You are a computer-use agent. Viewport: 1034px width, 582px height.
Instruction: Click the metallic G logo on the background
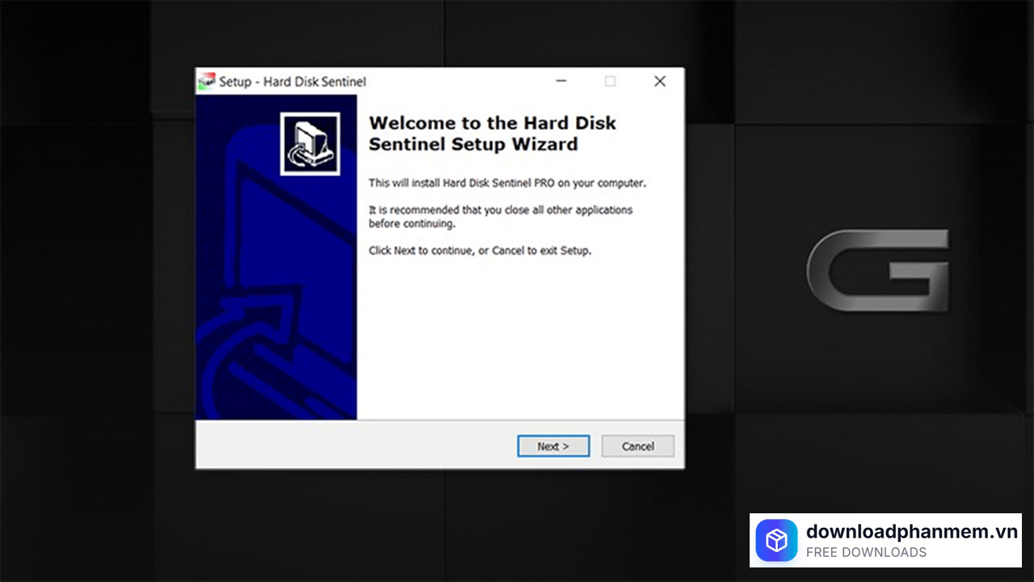click(878, 271)
